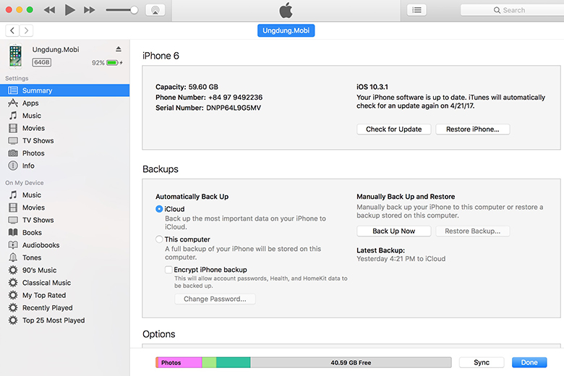Click Recently Played gear icon
Viewport: 564px width, 376px height.
(x=13, y=307)
